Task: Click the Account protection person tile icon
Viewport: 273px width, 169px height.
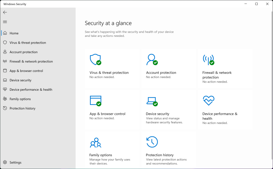Action: point(152,60)
